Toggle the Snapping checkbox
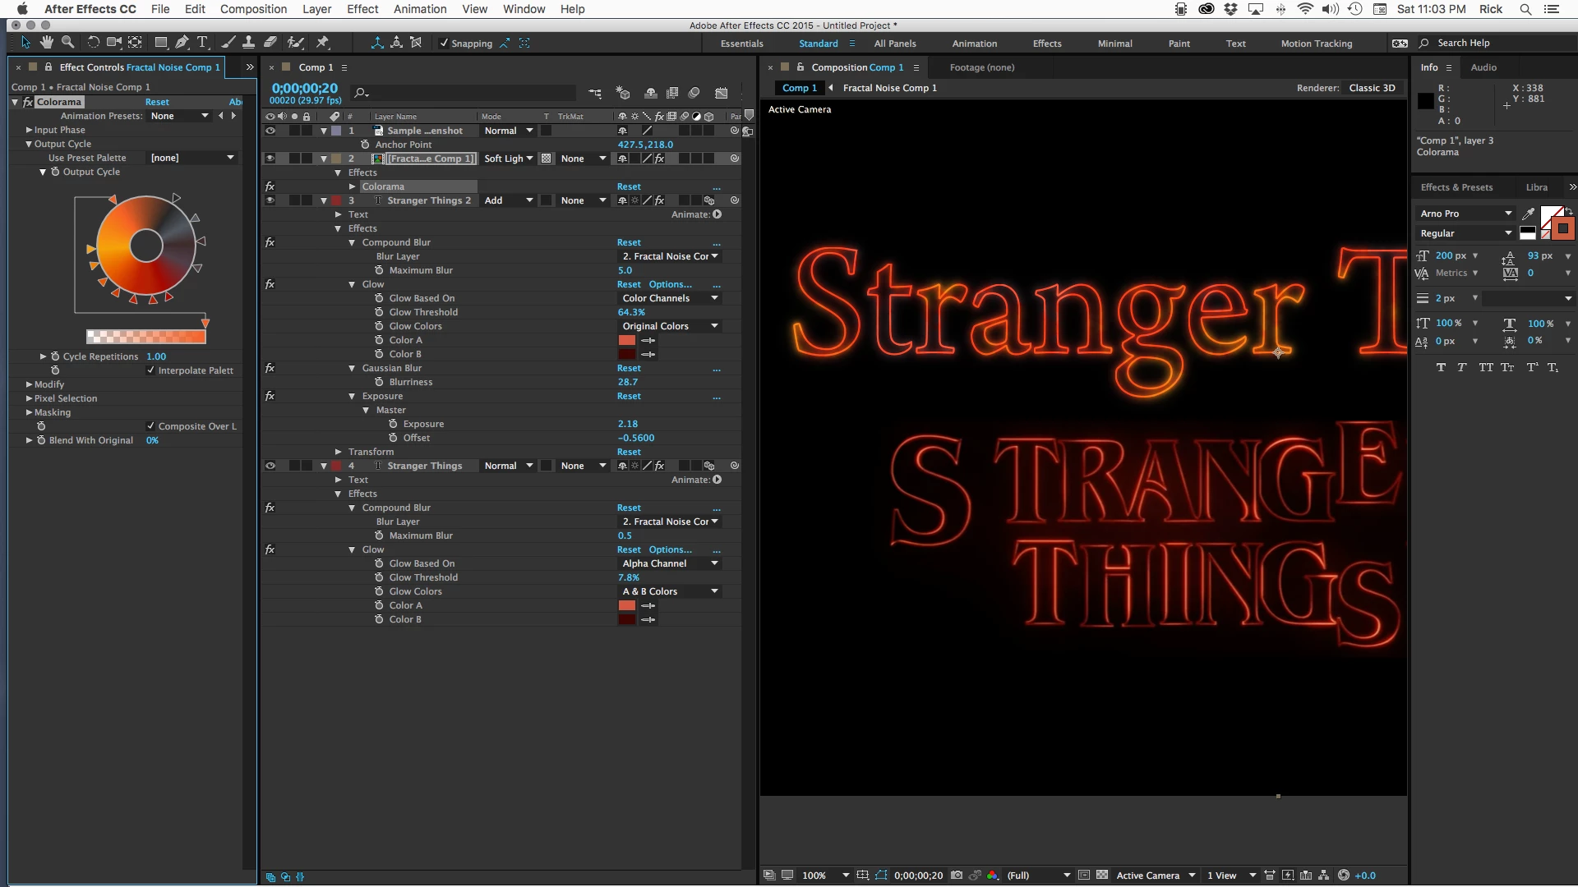The height and width of the screenshot is (887, 1578). (x=445, y=44)
